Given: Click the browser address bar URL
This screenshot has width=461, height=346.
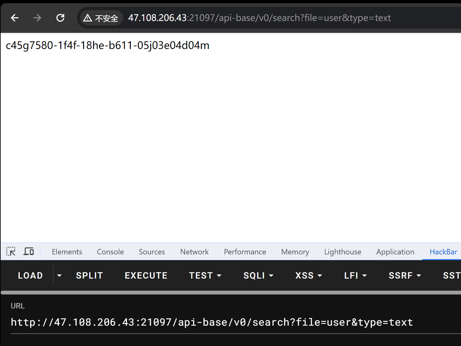Looking at the screenshot, I should pyautogui.click(x=259, y=18).
